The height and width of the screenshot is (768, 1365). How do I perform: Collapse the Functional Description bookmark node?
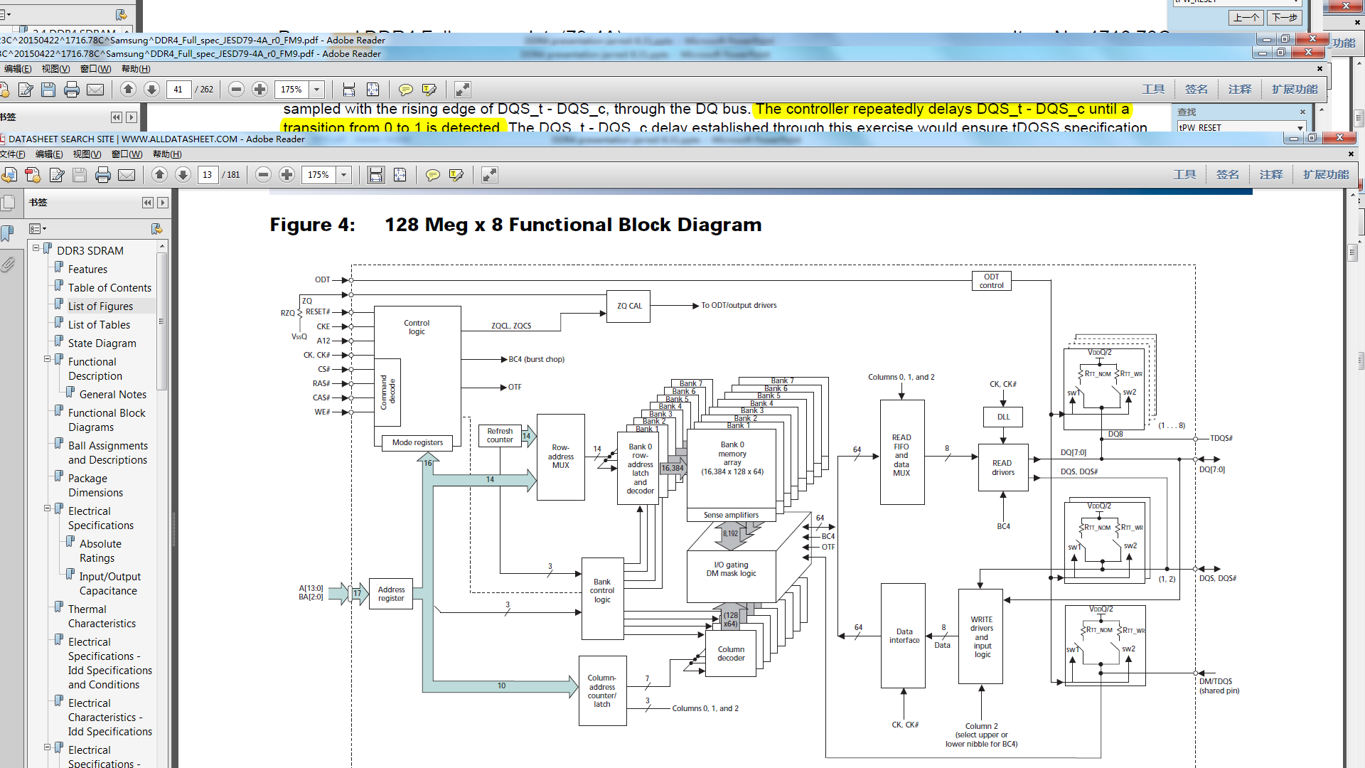click(48, 359)
